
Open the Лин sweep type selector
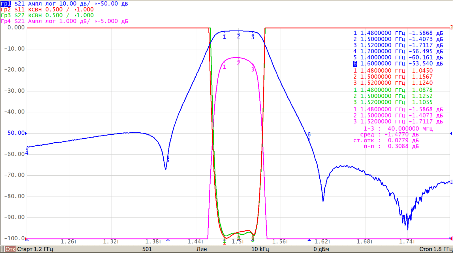coord(202,249)
